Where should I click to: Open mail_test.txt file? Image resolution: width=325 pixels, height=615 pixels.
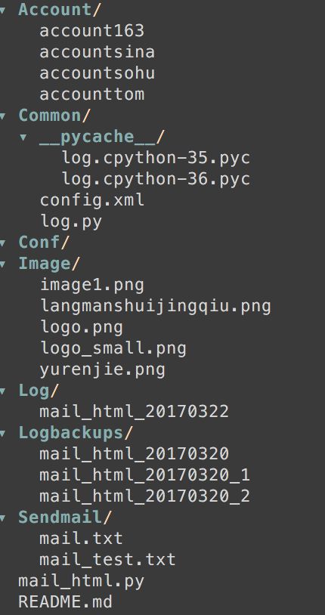tap(107, 560)
